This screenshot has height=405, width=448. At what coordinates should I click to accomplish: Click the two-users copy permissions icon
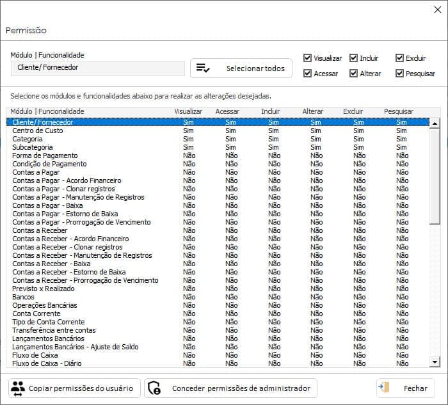click(18, 388)
